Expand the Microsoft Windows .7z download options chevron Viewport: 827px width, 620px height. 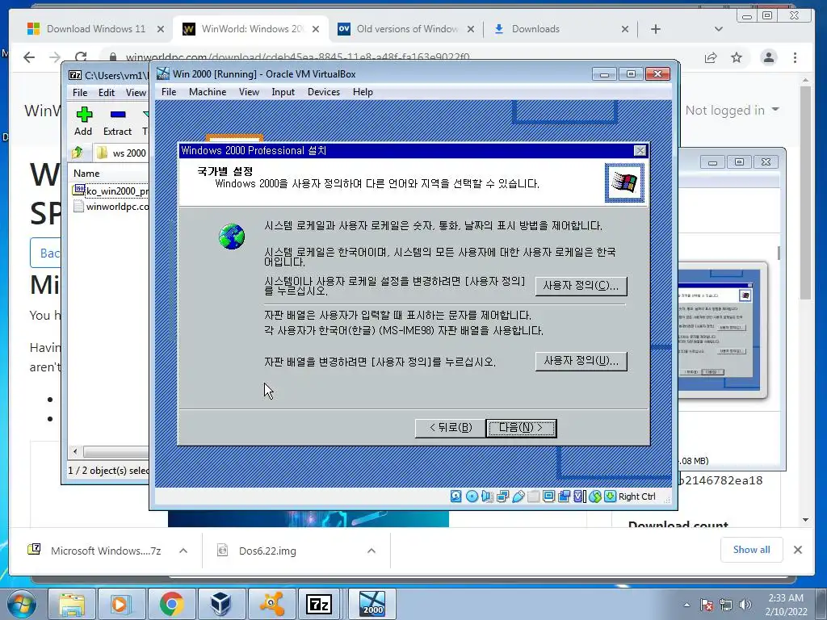(183, 551)
